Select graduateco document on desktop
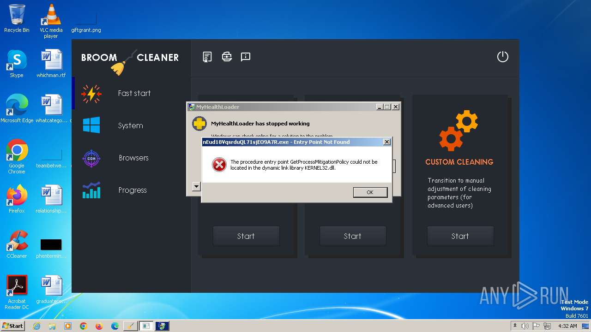The image size is (591, 332). pyautogui.click(x=51, y=289)
